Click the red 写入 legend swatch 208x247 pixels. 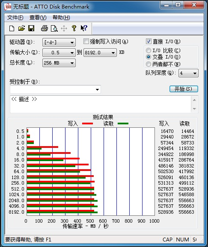(x=88, y=123)
